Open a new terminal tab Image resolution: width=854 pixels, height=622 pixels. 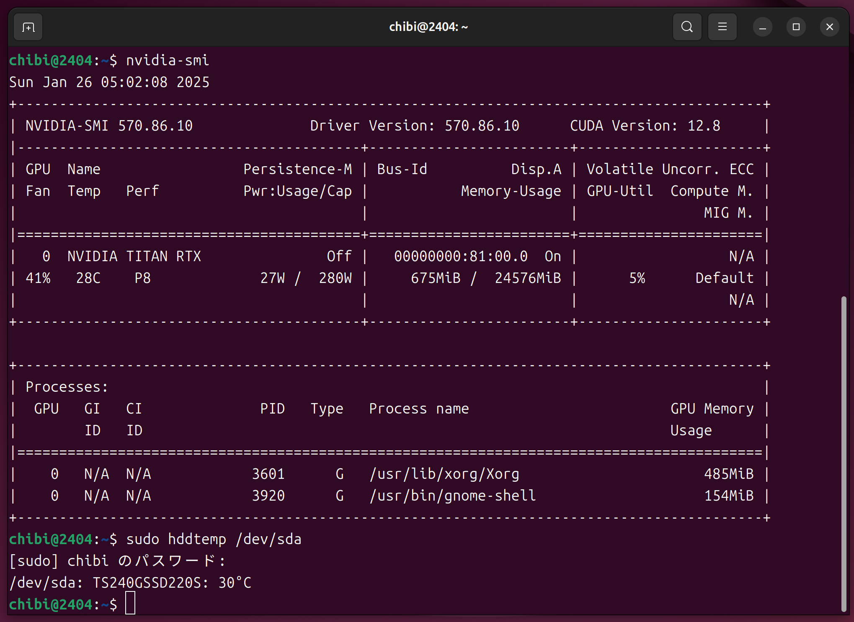(x=28, y=27)
